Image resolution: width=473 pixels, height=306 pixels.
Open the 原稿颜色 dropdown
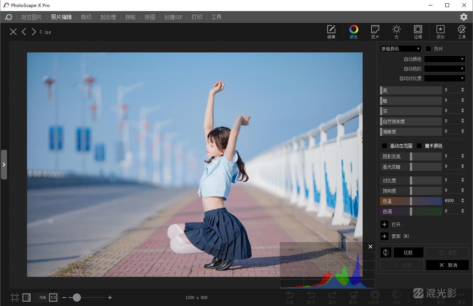[x=401, y=49]
